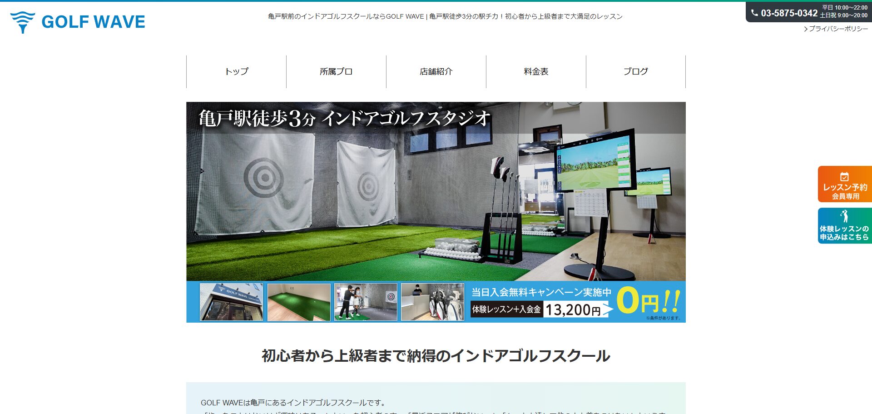
Task: Select the lesson instruction thumbnail
Action: tap(366, 302)
